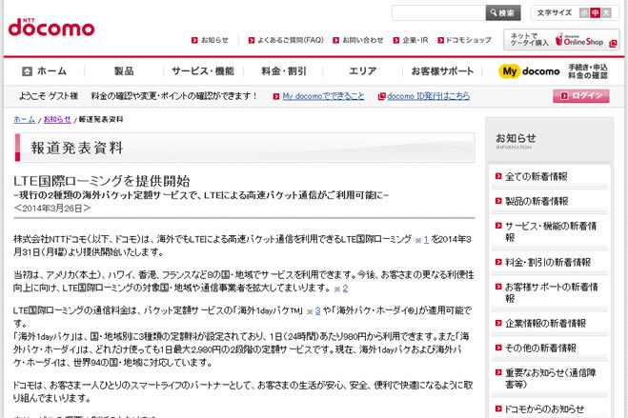Screen dimensions: 628x418
Task: Open ドコモからのお知らせ in sidebar
Action: [544, 408]
